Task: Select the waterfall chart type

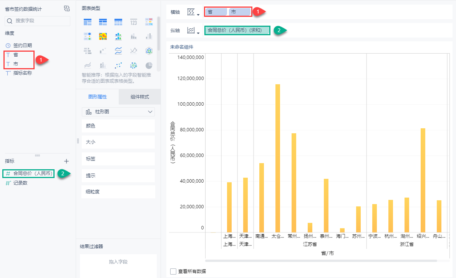Action: 103,51
